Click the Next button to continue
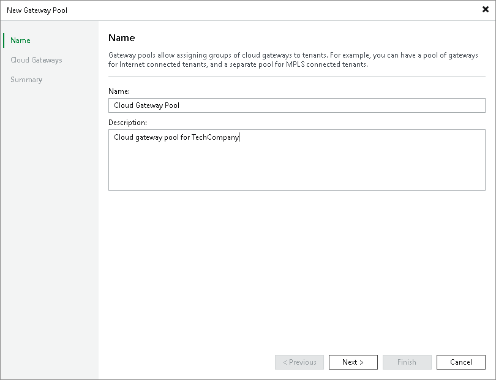496x380 pixels. click(x=353, y=362)
